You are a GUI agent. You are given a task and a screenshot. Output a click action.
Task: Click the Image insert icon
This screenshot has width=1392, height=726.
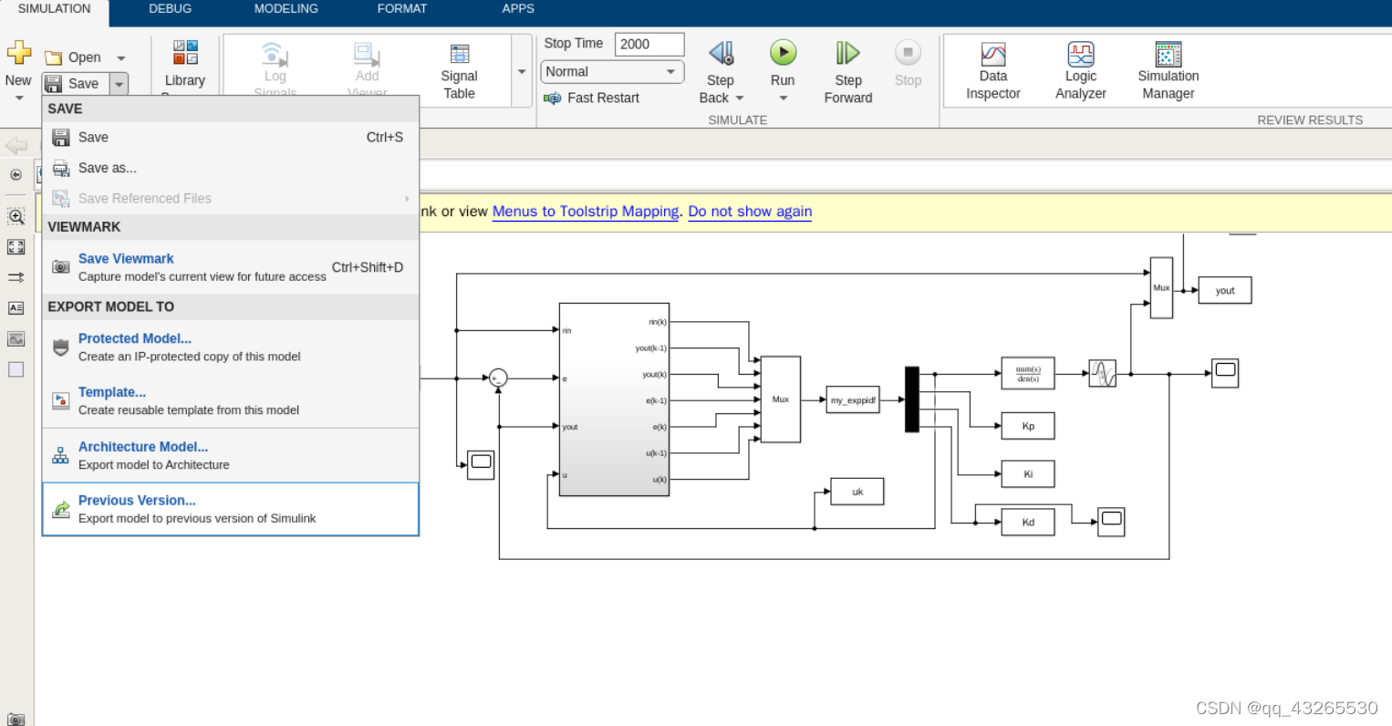click(x=16, y=339)
